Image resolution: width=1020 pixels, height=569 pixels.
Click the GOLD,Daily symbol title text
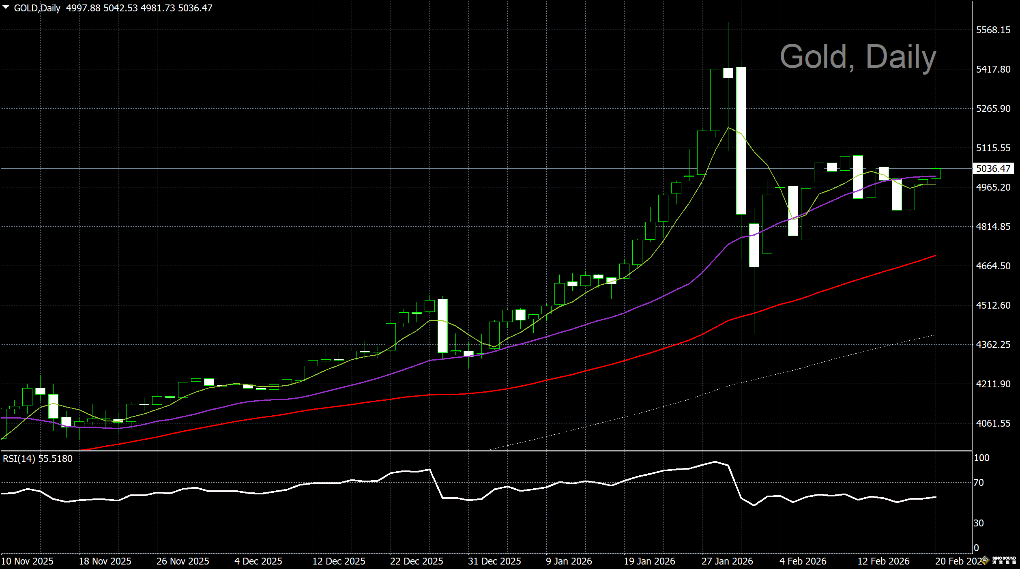37,8
